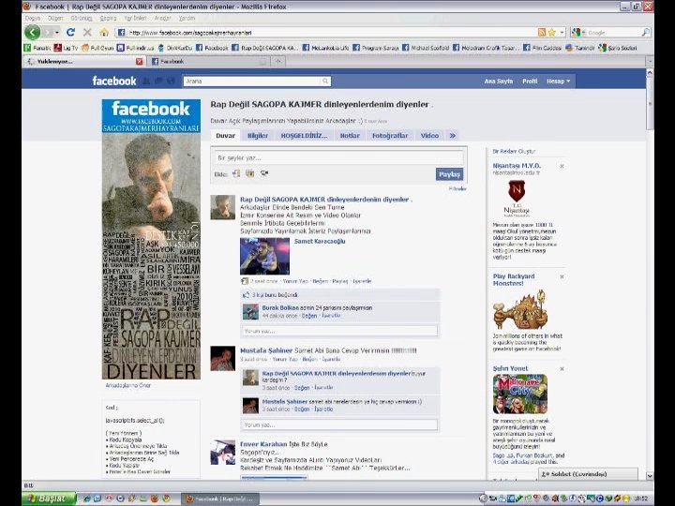The image size is (675, 506).
Task: Attach a photo using second Ekle icon
Action: point(250,174)
